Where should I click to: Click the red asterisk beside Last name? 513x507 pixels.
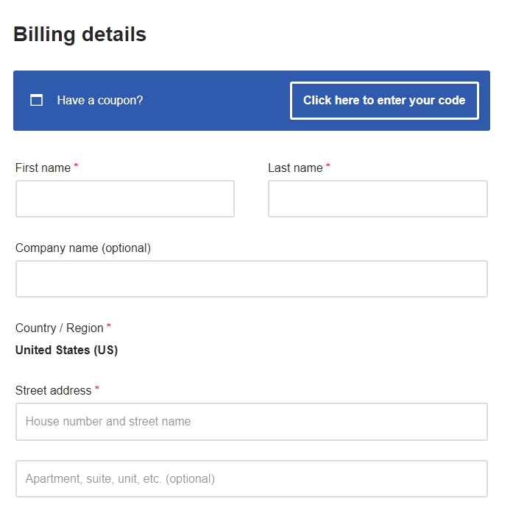(328, 165)
